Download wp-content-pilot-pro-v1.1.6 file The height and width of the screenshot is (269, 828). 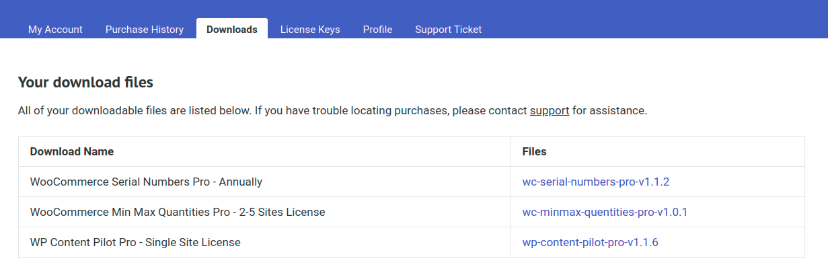tap(590, 242)
